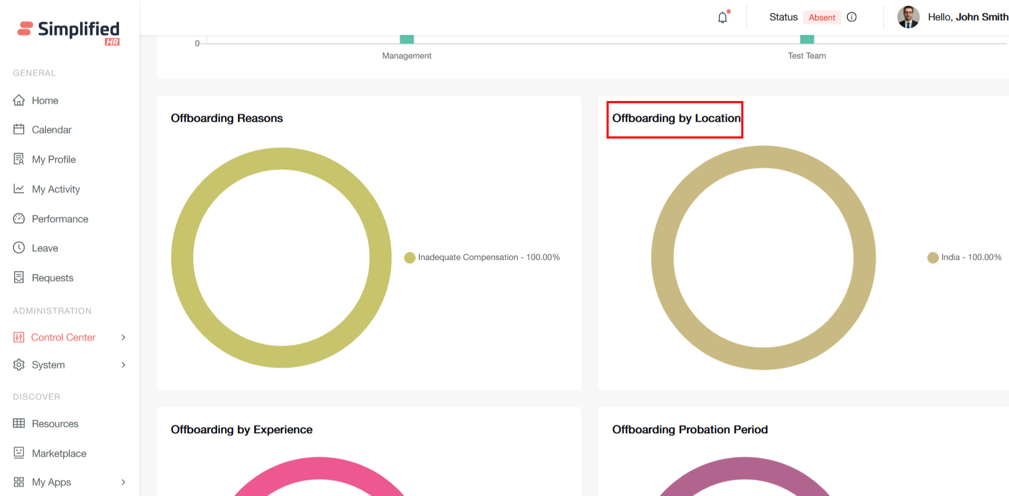Viewport: 1009px width, 496px height.
Task: Toggle the Inadequate Compensation legend dot
Action: pos(410,258)
